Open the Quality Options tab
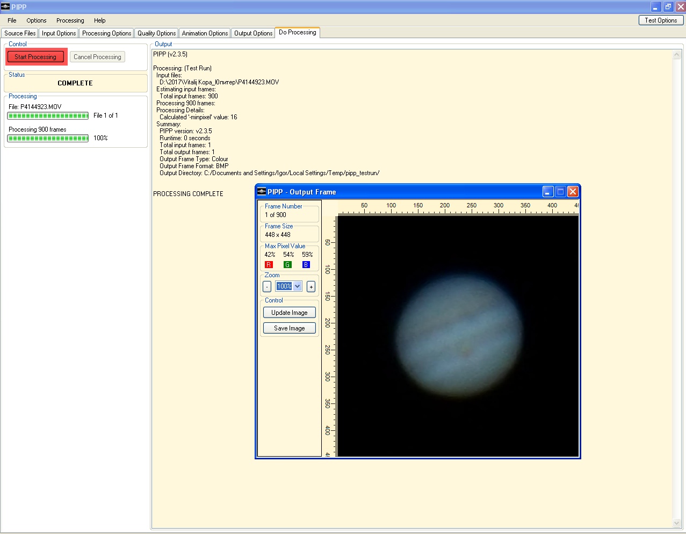The height and width of the screenshot is (534, 686). [x=156, y=33]
